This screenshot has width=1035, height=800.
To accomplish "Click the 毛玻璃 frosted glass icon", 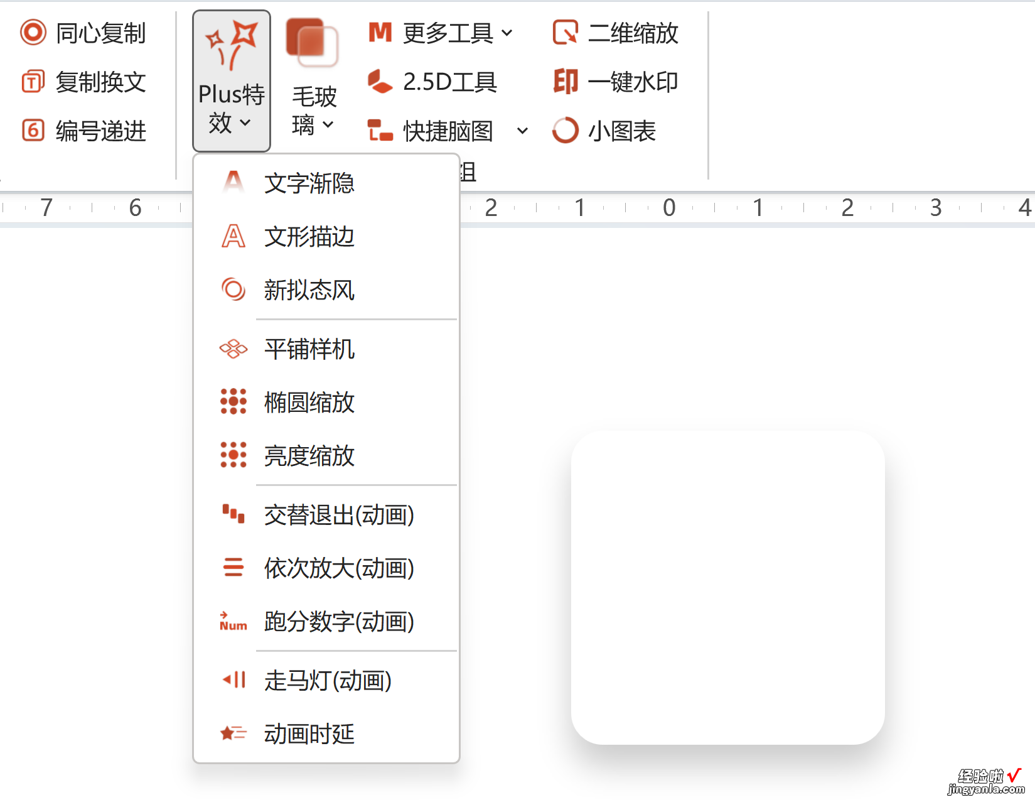I will 312,43.
